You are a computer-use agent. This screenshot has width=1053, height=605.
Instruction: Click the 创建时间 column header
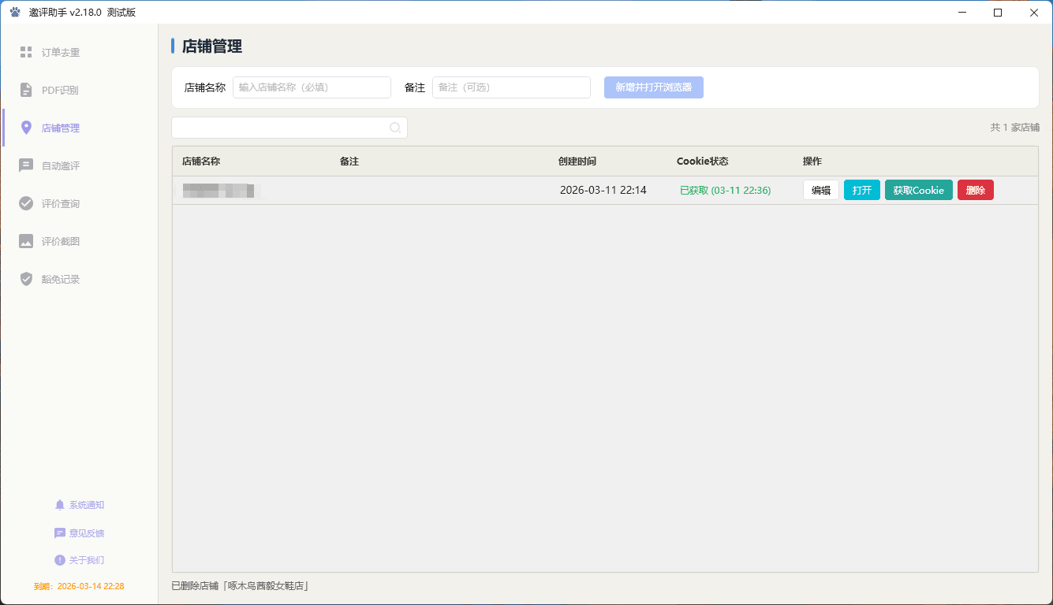click(x=577, y=161)
